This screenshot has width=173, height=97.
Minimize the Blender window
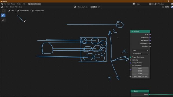coord(163,1)
